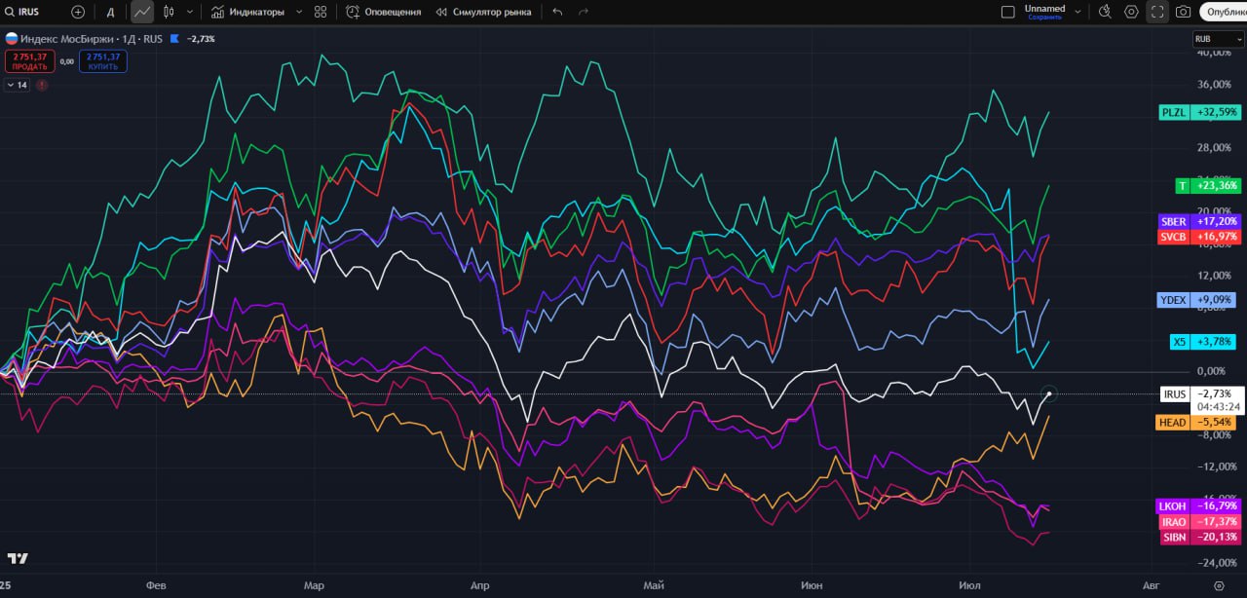
Task: Open the layout selection square icon
Action: (1007, 12)
